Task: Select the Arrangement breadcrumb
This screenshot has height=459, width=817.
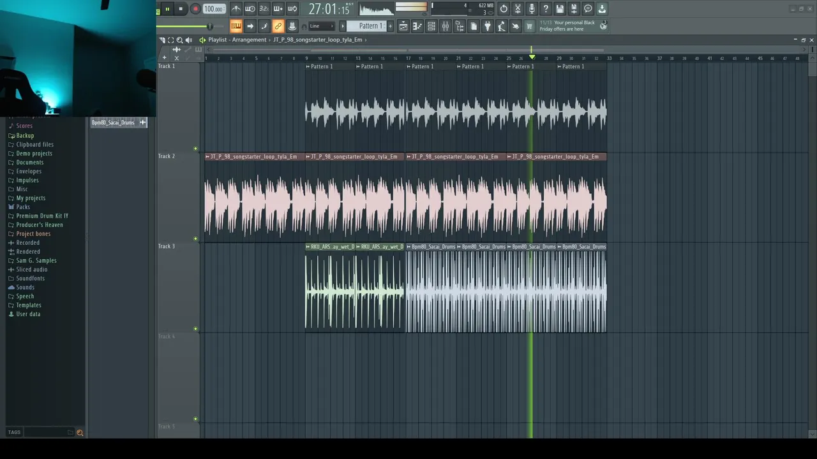Action: pos(249,40)
